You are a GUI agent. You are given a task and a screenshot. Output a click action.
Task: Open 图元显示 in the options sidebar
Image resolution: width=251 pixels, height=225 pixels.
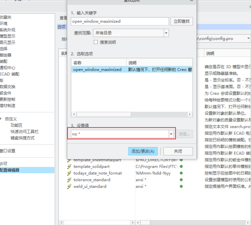tap(8, 42)
